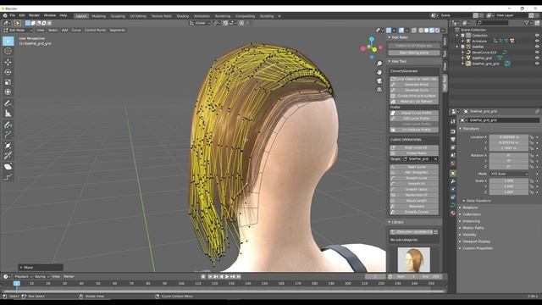Click the Location X value field
This screenshot has height=305, width=542.
tap(509, 137)
